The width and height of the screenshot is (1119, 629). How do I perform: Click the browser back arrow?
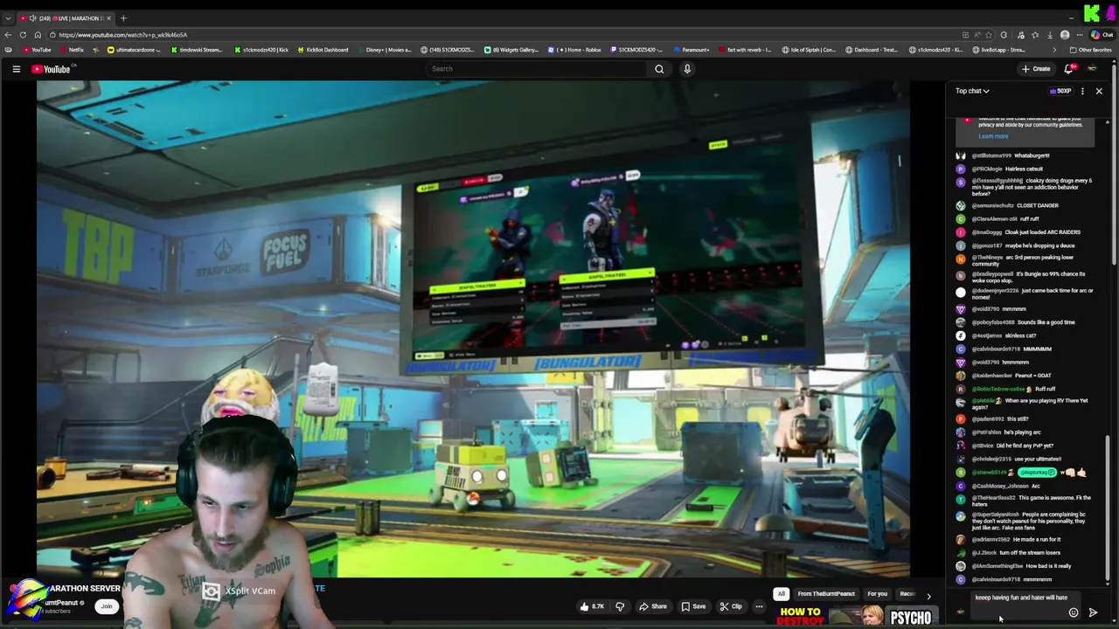tap(9, 35)
